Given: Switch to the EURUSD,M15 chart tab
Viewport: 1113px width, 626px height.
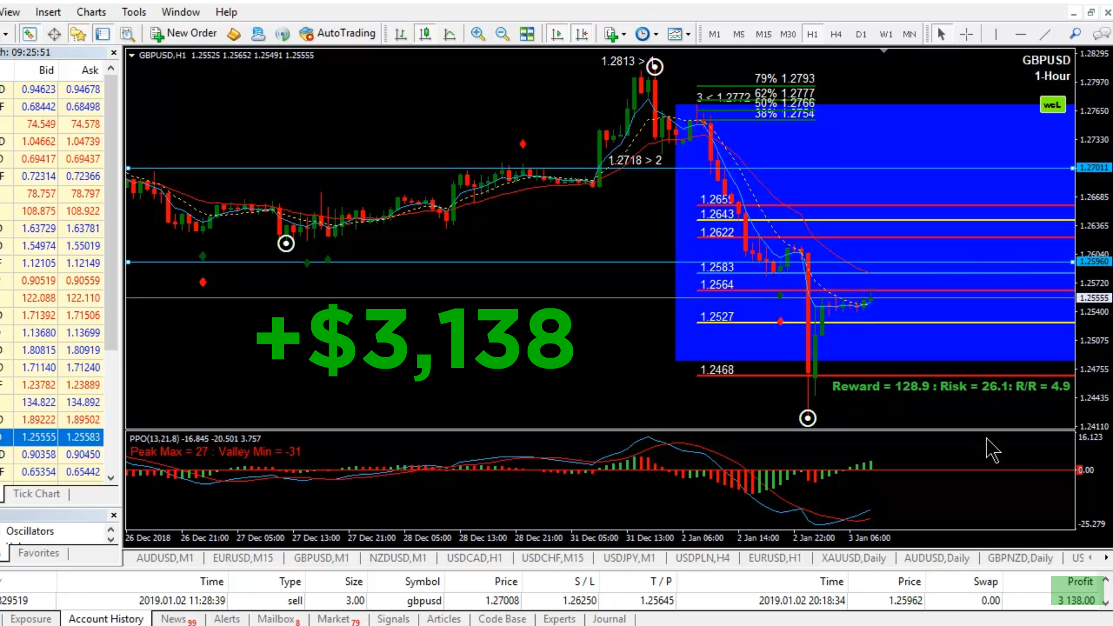Looking at the screenshot, I should tap(243, 558).
